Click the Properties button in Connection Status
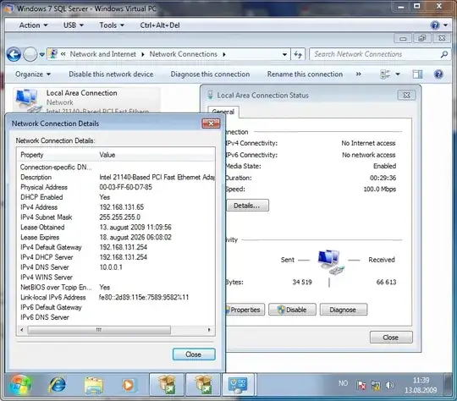Viewport: 457px width, 401px height. pos(245,310)
